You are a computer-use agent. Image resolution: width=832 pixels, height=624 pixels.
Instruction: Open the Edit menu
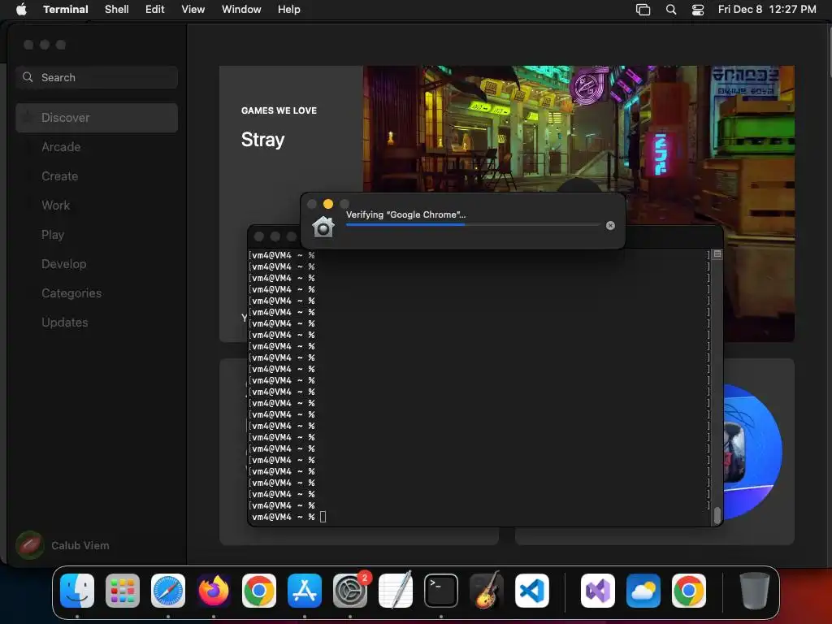[155, 9]
